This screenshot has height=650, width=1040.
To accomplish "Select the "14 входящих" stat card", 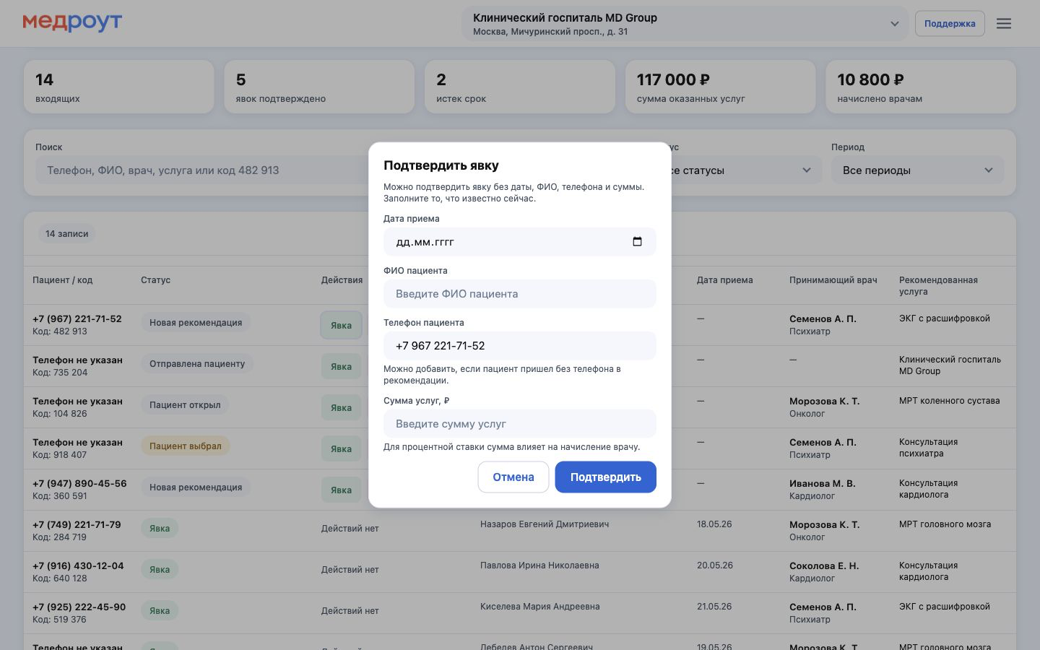I will pos(119,87).
